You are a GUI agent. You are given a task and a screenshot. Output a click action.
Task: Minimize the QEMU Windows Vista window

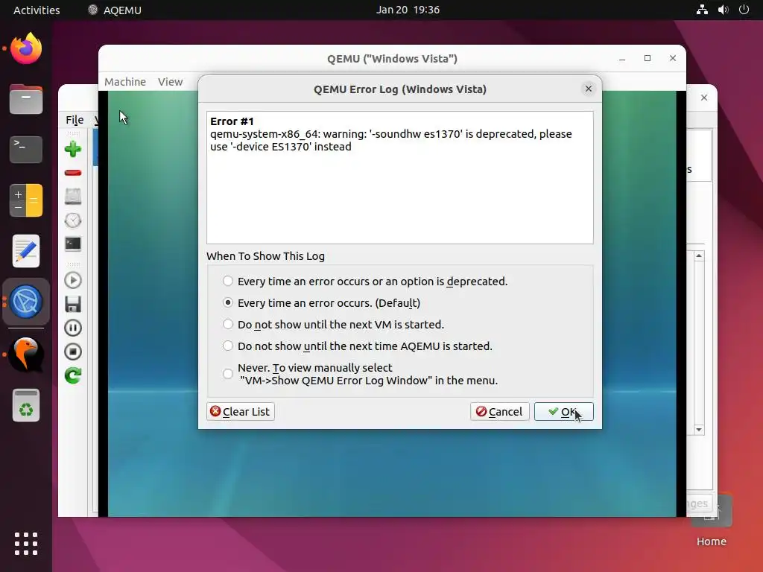click(622, 58)
